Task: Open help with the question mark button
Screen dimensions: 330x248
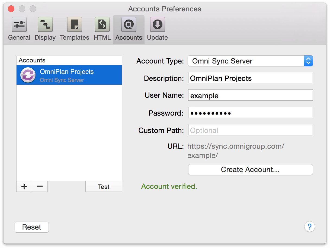Action: pos(309,226)
